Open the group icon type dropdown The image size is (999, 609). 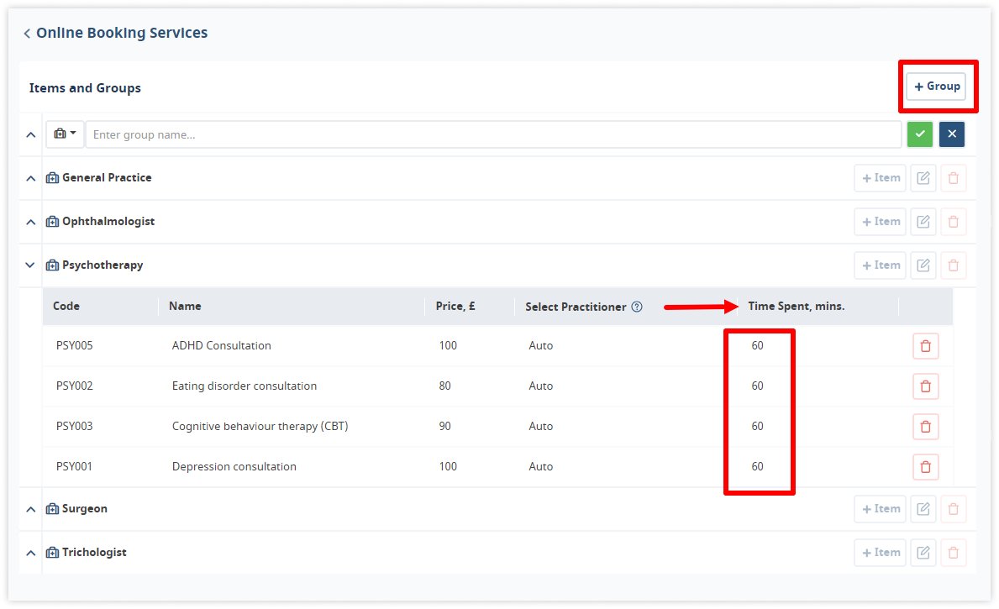pos(65,134)
